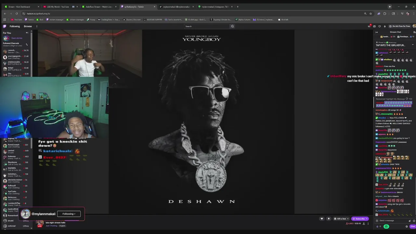Open yourragegaming channel in sidebar
416x234 pixels.
[16, 57]
